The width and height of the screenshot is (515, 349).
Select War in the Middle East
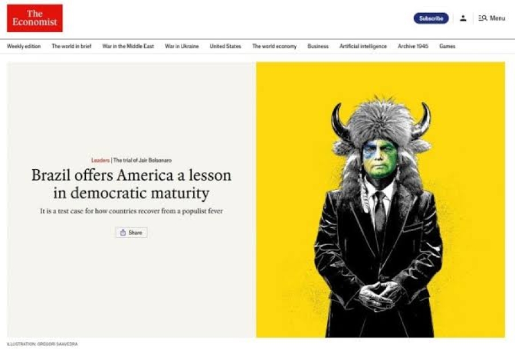(x=128, y=46)
